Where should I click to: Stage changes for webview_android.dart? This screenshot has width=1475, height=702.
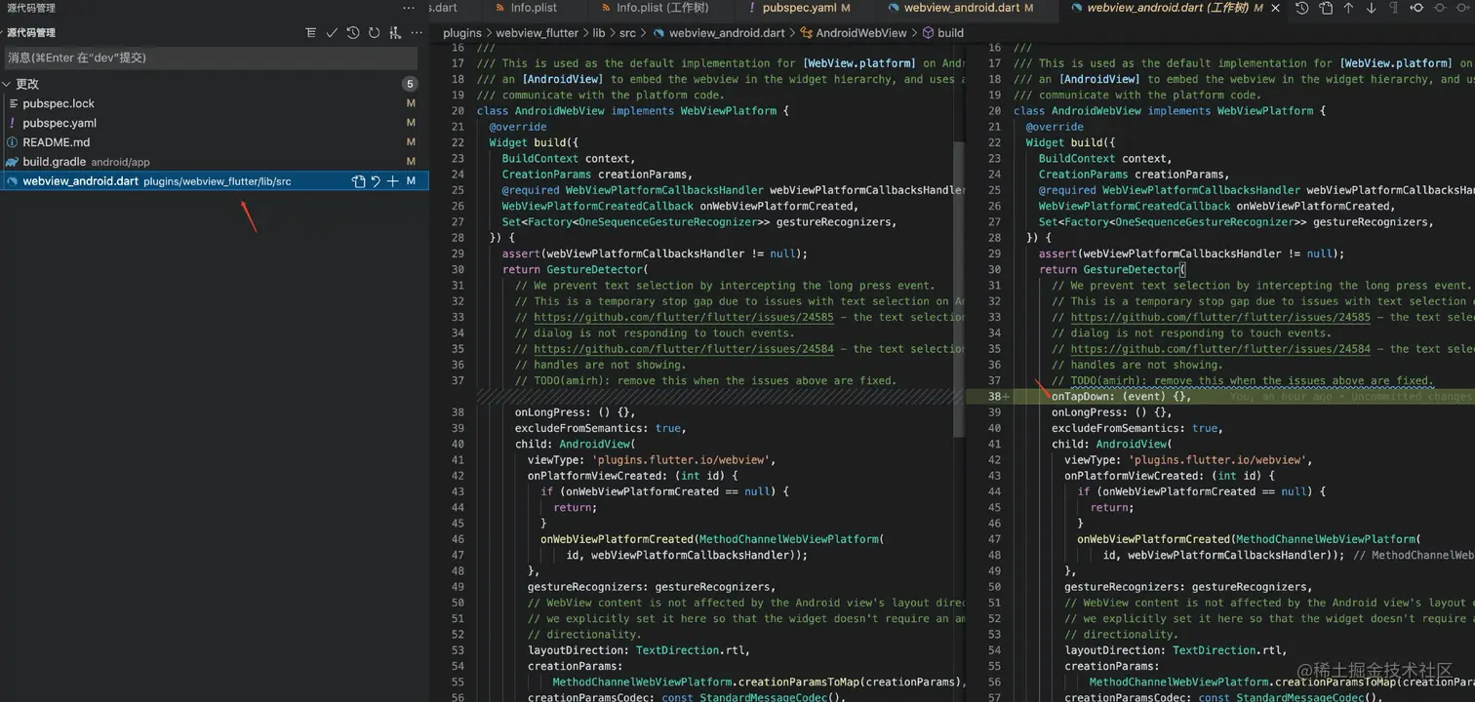392,181
